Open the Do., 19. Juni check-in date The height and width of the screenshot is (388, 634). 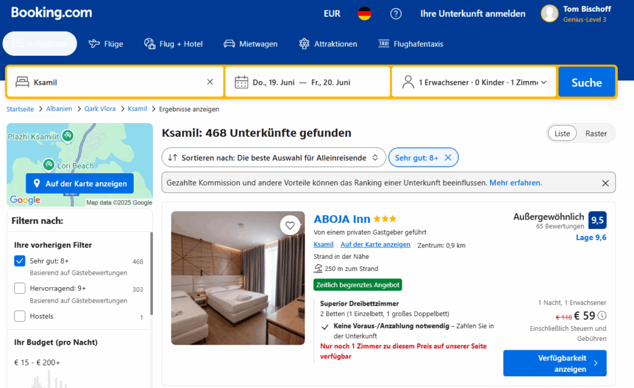[273, 82]
